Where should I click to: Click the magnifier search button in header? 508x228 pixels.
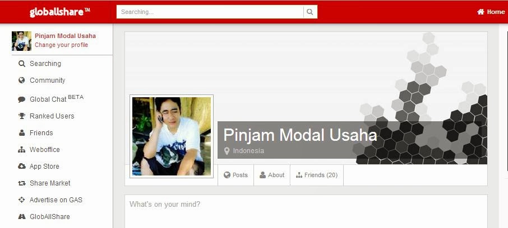tap(310, 12)
